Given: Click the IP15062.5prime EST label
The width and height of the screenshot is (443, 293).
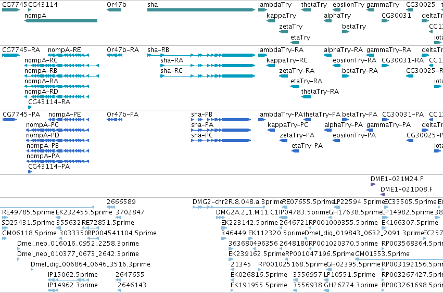Looking at the screenshot, I should click(73, 275).
